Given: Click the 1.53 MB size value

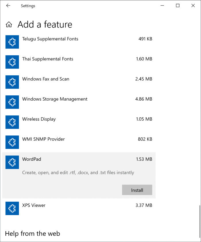Looking at the screenshot, I should 144,159.
